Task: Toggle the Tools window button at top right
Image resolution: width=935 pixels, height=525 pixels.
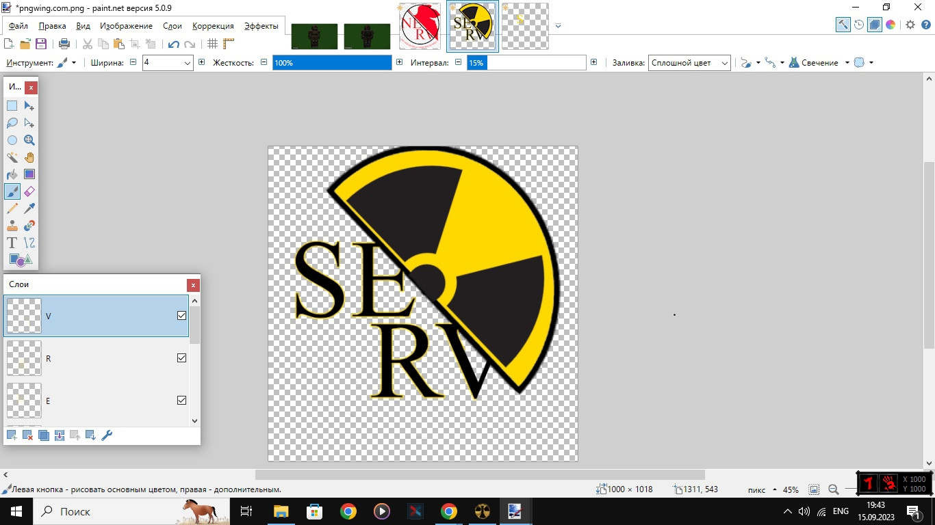Action: pyautogui.click(x=843, y=25)
